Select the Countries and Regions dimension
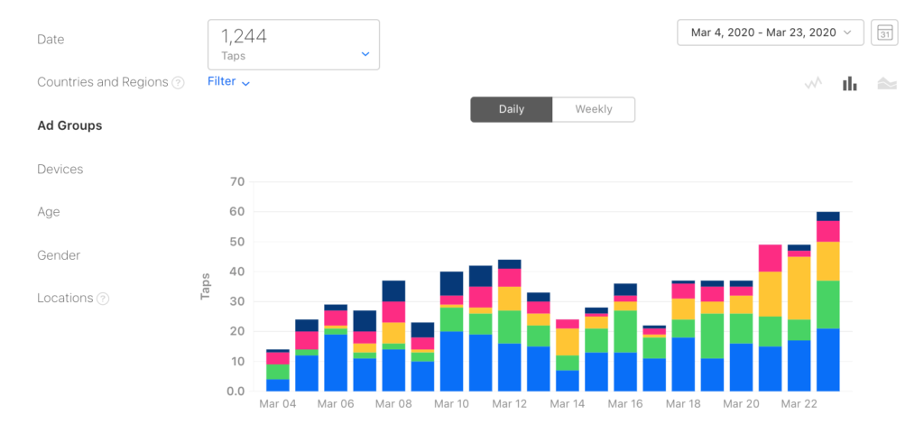The width and height of the screenshot is (924, 433). (103, 82)
